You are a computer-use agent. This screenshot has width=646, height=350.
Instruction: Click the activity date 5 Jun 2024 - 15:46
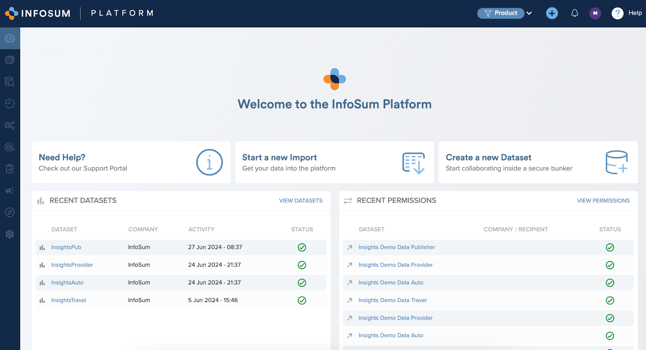point(213,300)
